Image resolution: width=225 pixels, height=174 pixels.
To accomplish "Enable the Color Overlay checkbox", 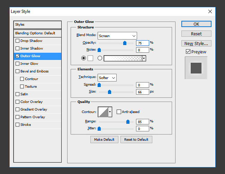I will tap(17, 102).
